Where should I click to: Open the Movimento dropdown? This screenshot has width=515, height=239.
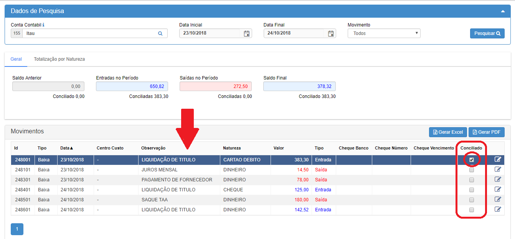384,33
